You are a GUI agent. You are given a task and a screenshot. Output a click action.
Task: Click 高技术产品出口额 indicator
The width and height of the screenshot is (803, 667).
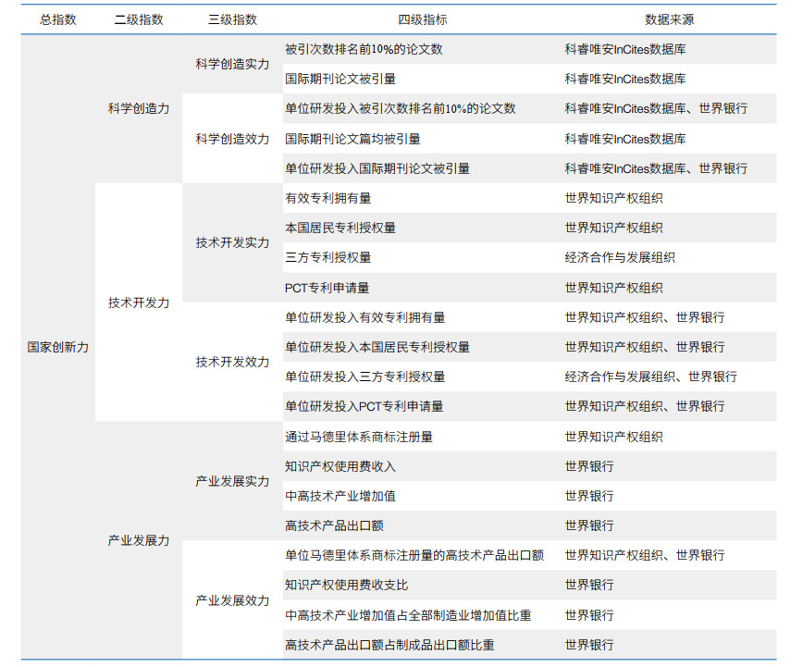click(334, 526)
